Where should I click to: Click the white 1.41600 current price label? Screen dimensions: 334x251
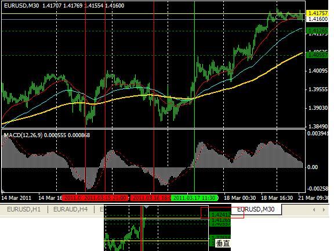pyautogui.click(x=317, y=19)
